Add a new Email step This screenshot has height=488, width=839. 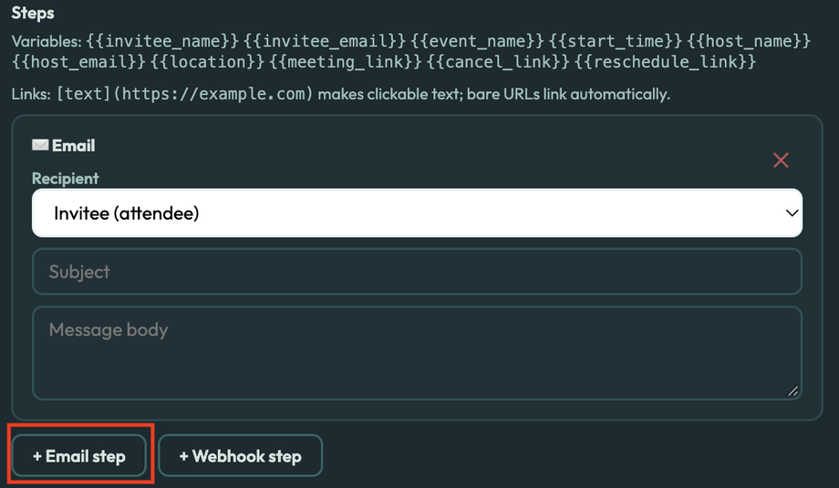point(79,456)
